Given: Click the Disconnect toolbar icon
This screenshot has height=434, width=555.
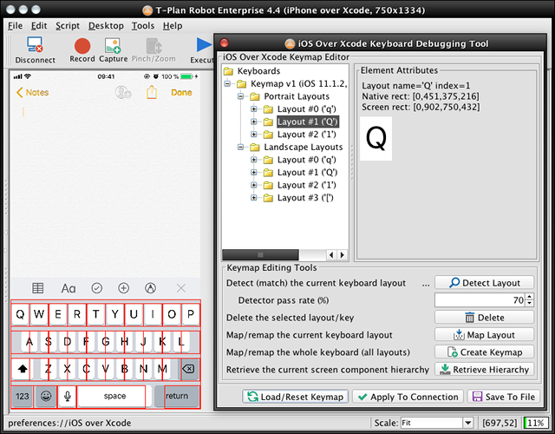Looking at the screenshot, I should point(35,46).
